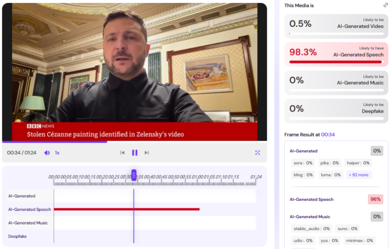
Task: Click the 01:24 mark on the timeline ruler
Action: point(256,177)
